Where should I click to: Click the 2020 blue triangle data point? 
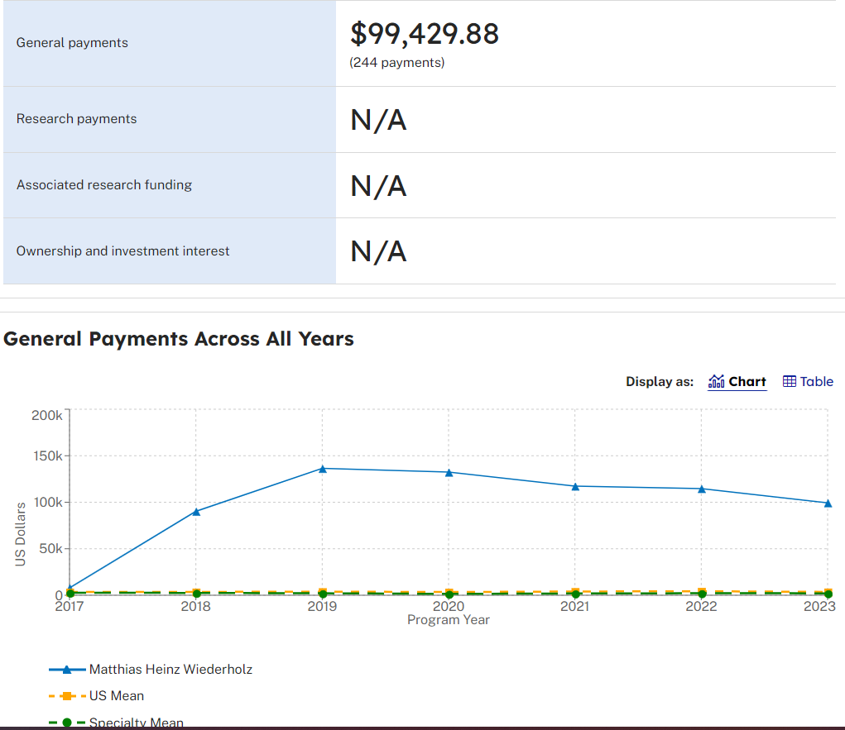(x=449, y=472)
